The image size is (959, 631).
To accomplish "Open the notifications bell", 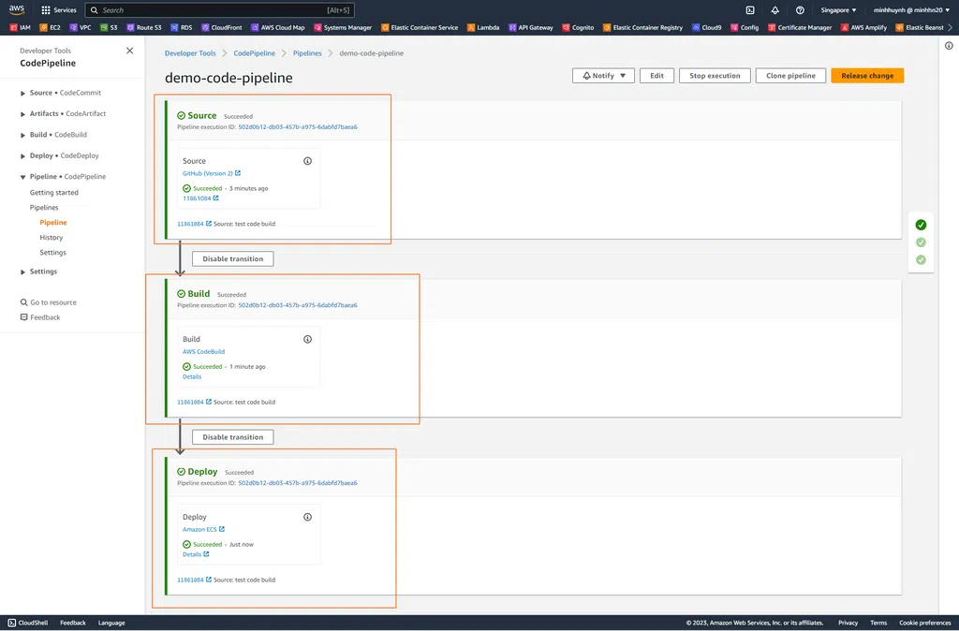I will click(x=775, y=9).
